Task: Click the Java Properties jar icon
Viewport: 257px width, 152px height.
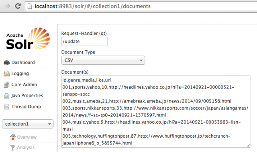Action: coord(6,96)
